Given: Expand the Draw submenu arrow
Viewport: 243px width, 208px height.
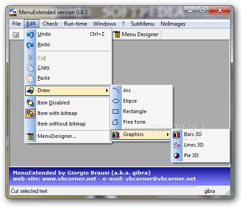Looking at the screenshot, I should [x=107, y=90].
